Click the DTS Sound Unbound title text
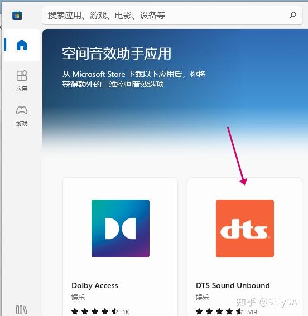Viewport: 308px width, 316px height. (233, 285)
